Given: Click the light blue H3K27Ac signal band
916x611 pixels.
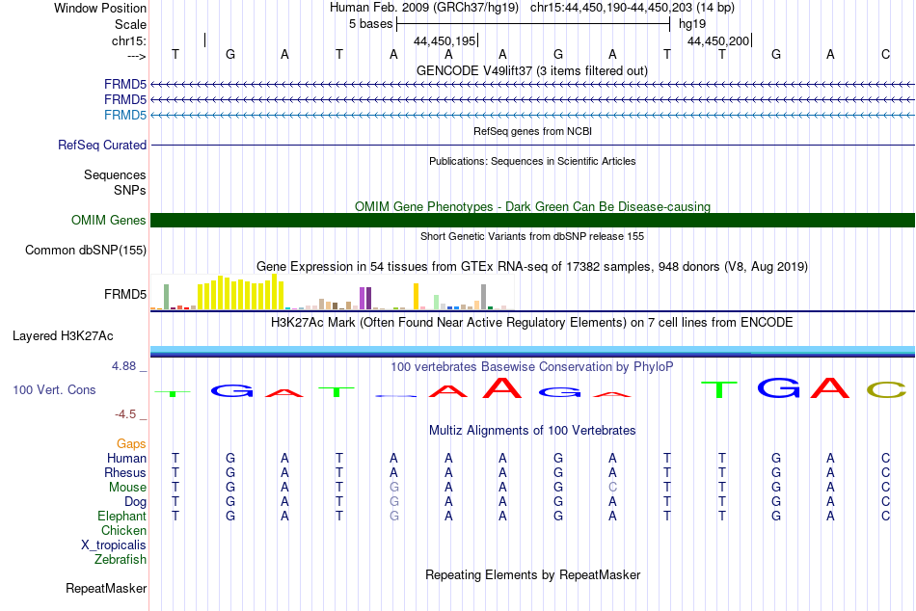Looking at the screenshot, I should pos(532,349).
